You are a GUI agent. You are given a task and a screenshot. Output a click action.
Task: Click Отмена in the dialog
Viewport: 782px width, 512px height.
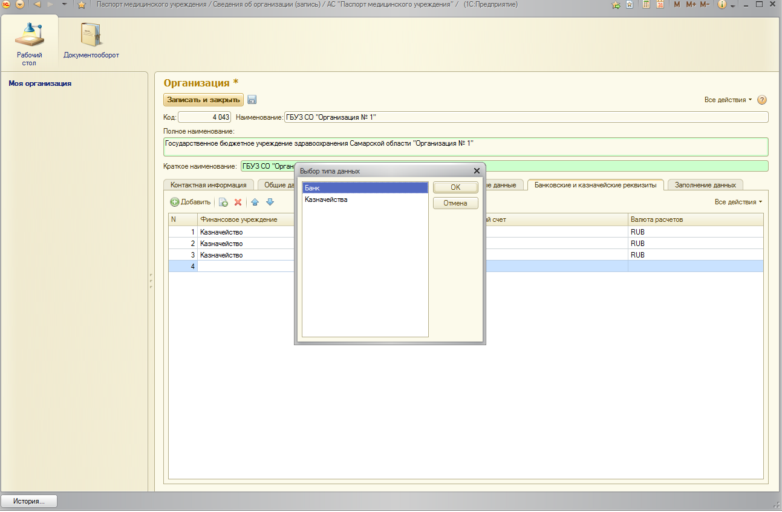455,203
